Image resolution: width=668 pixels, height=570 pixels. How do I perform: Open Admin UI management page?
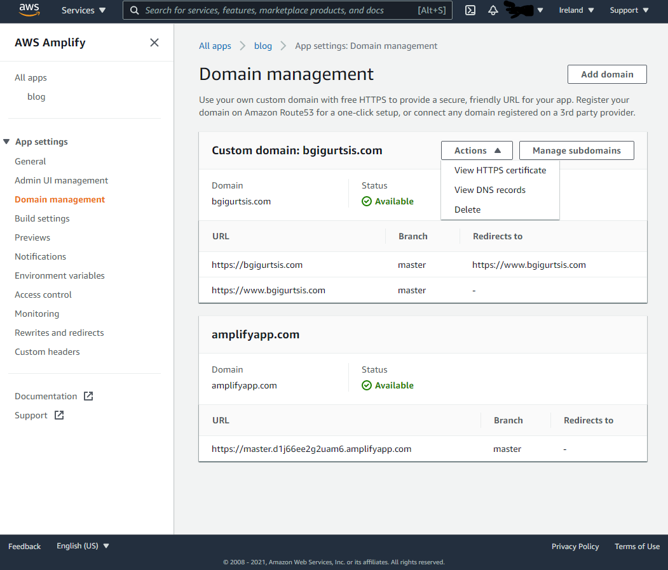[x=62, y=180]
